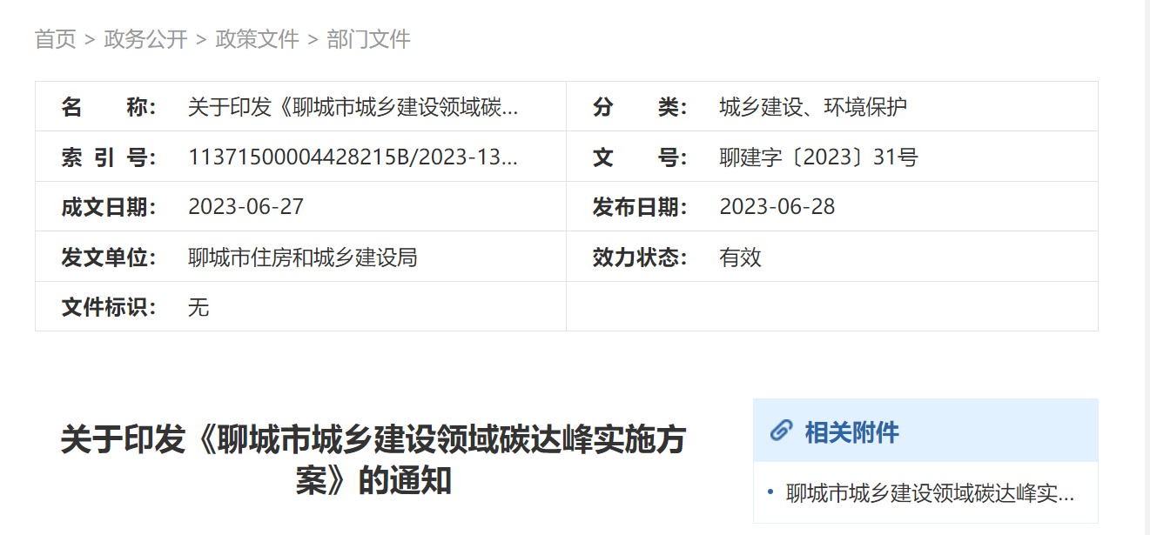1150x535 pixels.
Task: Click document number 聊建字〔2023〕31号
Action: point(818,157)
